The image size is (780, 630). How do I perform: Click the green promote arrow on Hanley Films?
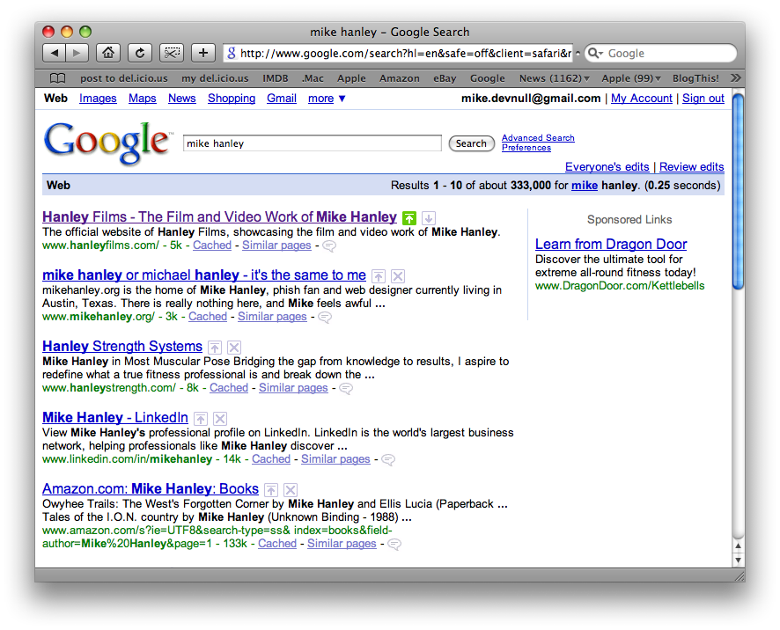click(x=408, y=218)
